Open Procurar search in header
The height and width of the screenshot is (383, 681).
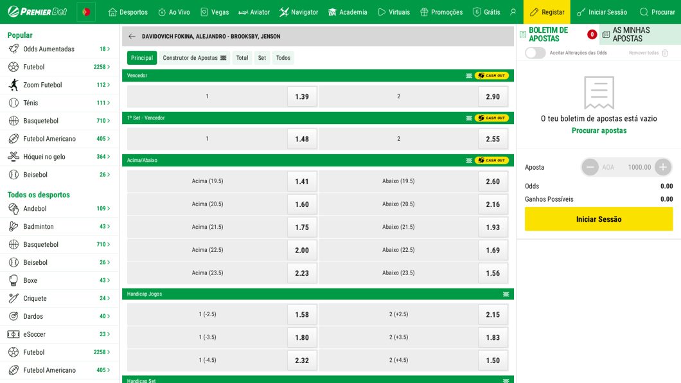(x=657, y=12)
